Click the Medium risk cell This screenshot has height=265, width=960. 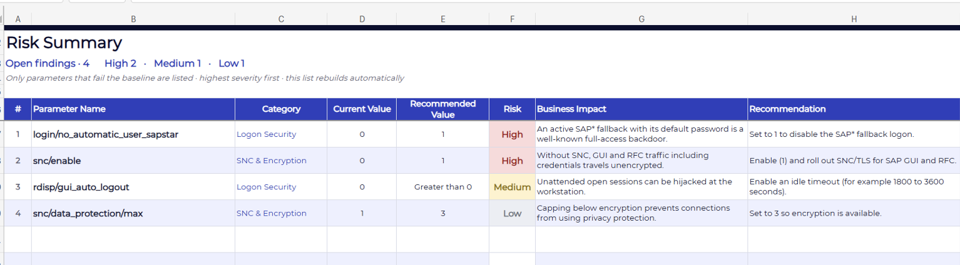[x=512, y=187]
